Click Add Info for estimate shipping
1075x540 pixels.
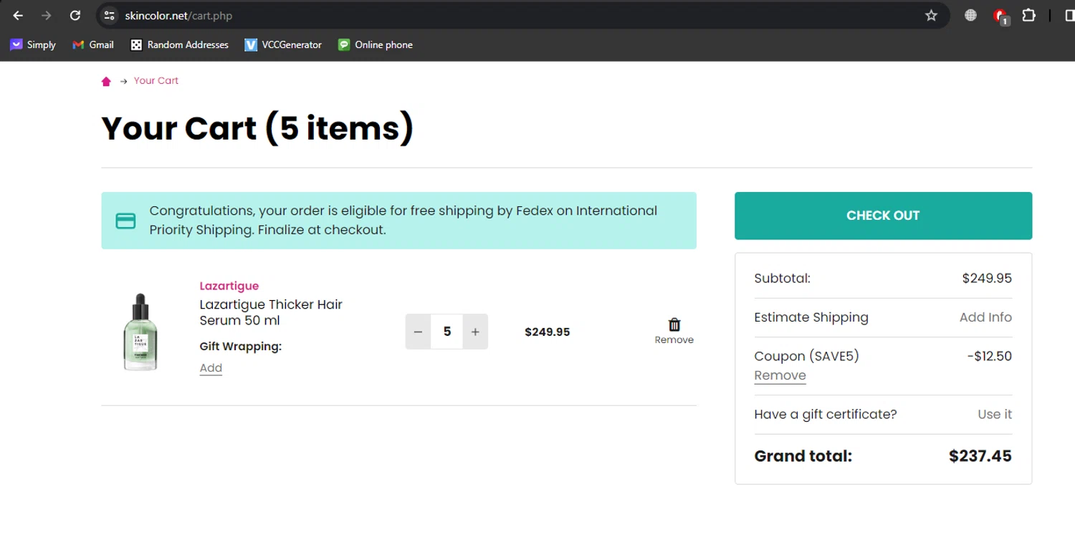coord(985,317)
